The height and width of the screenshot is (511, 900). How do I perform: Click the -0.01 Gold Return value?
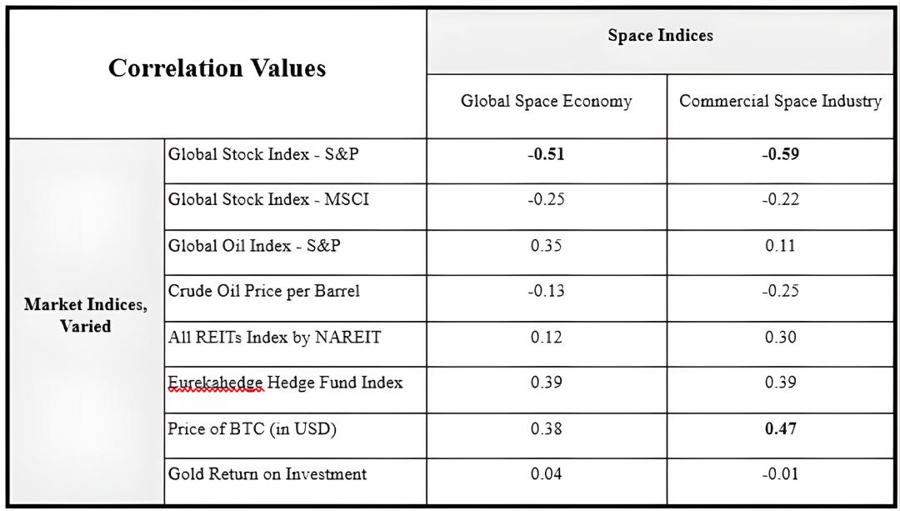tap(780, 474)
